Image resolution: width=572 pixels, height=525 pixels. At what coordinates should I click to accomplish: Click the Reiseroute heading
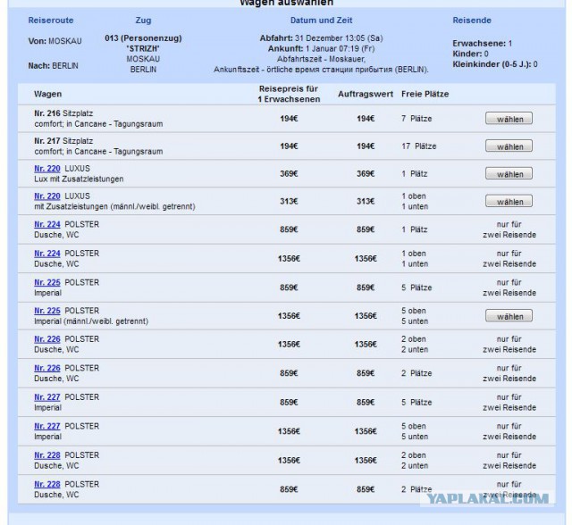tap(51, 21)
